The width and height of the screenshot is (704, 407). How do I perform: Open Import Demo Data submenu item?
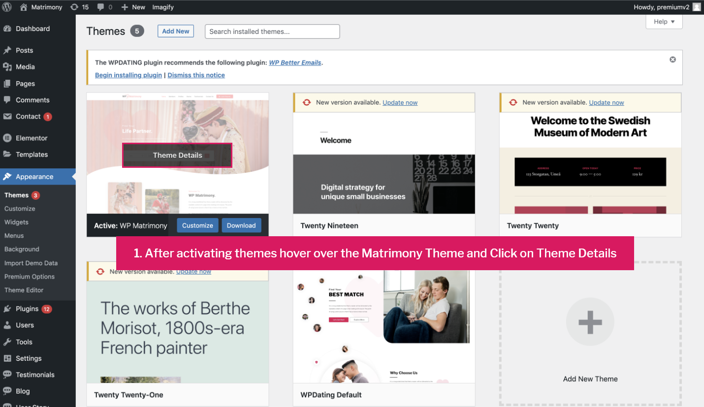pyautogui.click(x=31, y=263)
